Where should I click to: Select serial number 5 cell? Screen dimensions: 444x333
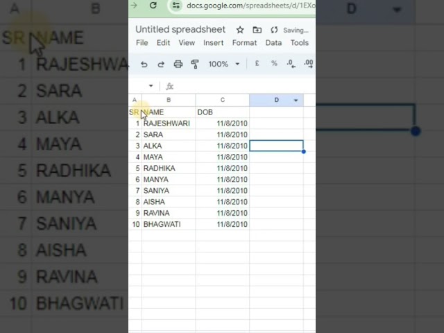pos(135,168)
